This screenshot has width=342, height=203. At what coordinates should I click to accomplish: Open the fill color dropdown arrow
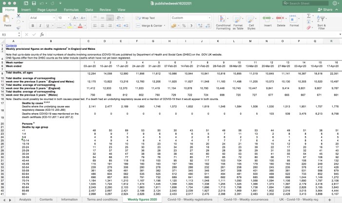pos(75,26)
